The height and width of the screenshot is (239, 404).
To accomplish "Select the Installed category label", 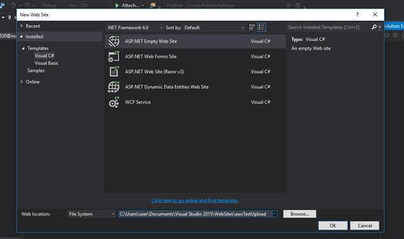I will coord(34,36).
